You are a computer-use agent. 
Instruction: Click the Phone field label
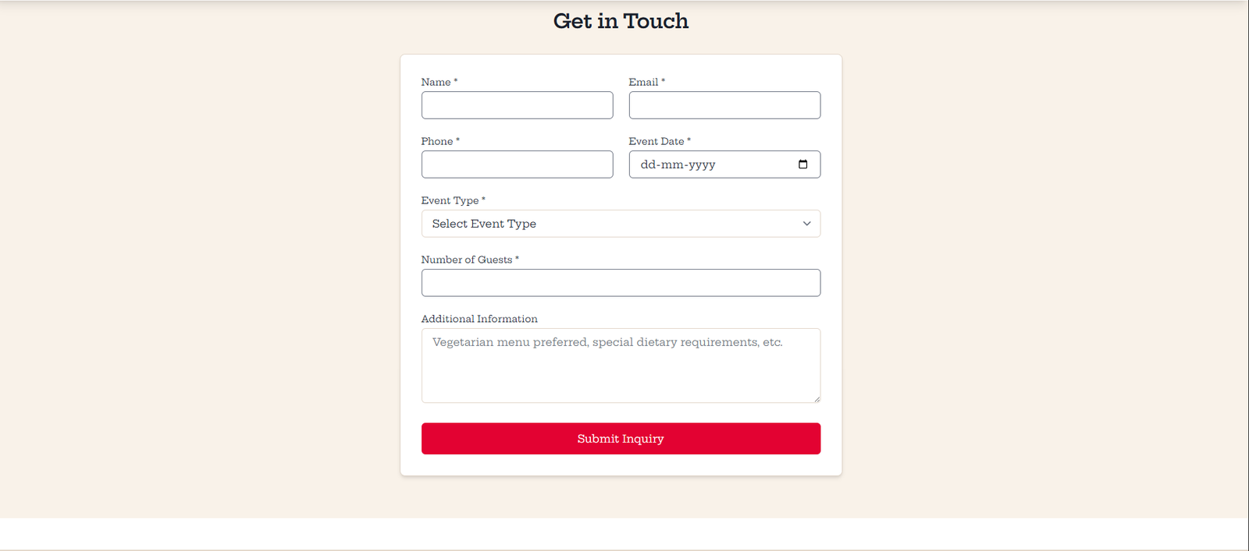436,141
